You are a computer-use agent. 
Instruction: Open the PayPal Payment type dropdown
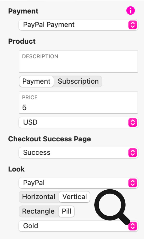78,25
